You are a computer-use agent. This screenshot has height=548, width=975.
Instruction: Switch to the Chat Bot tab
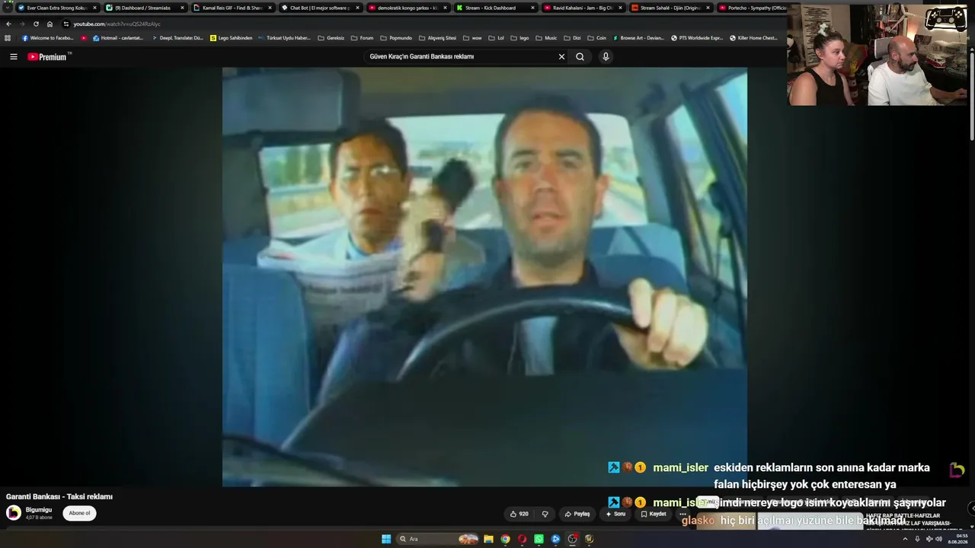click(320, 8)
